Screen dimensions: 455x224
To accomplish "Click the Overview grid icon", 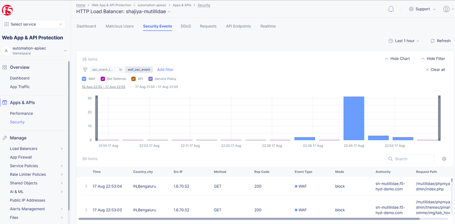I will [x=5, y=67].
